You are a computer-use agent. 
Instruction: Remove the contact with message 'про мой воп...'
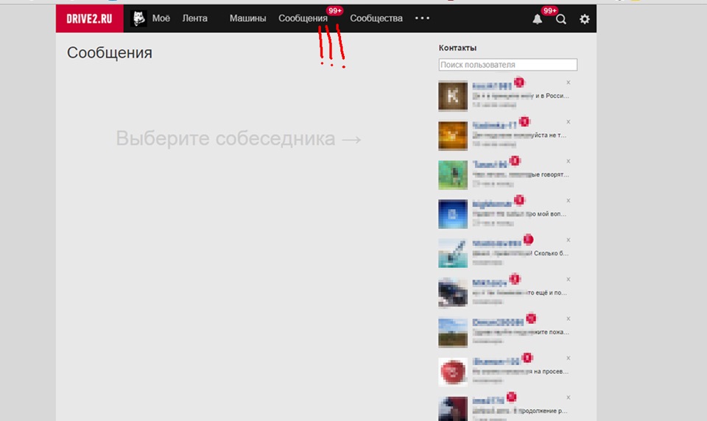pyautogui.click(x=568, y=201)
